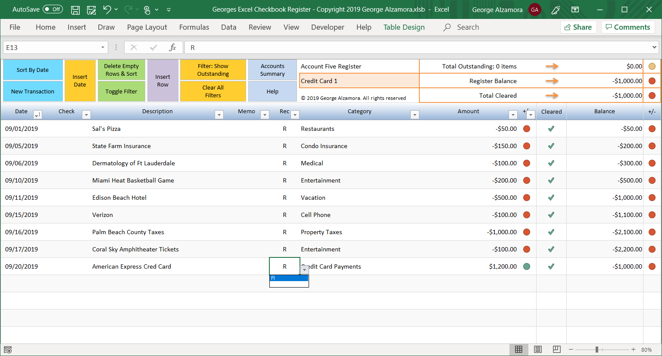Viewport: 662px width, 356px height.
Task: Click the Cleared checkmark for Sal's Pizza
Action: click(551, 128)
